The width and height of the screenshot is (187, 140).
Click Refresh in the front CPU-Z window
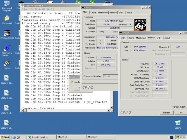(x=167, y=113)
